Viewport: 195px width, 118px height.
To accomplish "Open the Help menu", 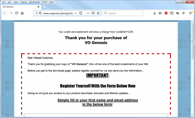I will 52,2.
